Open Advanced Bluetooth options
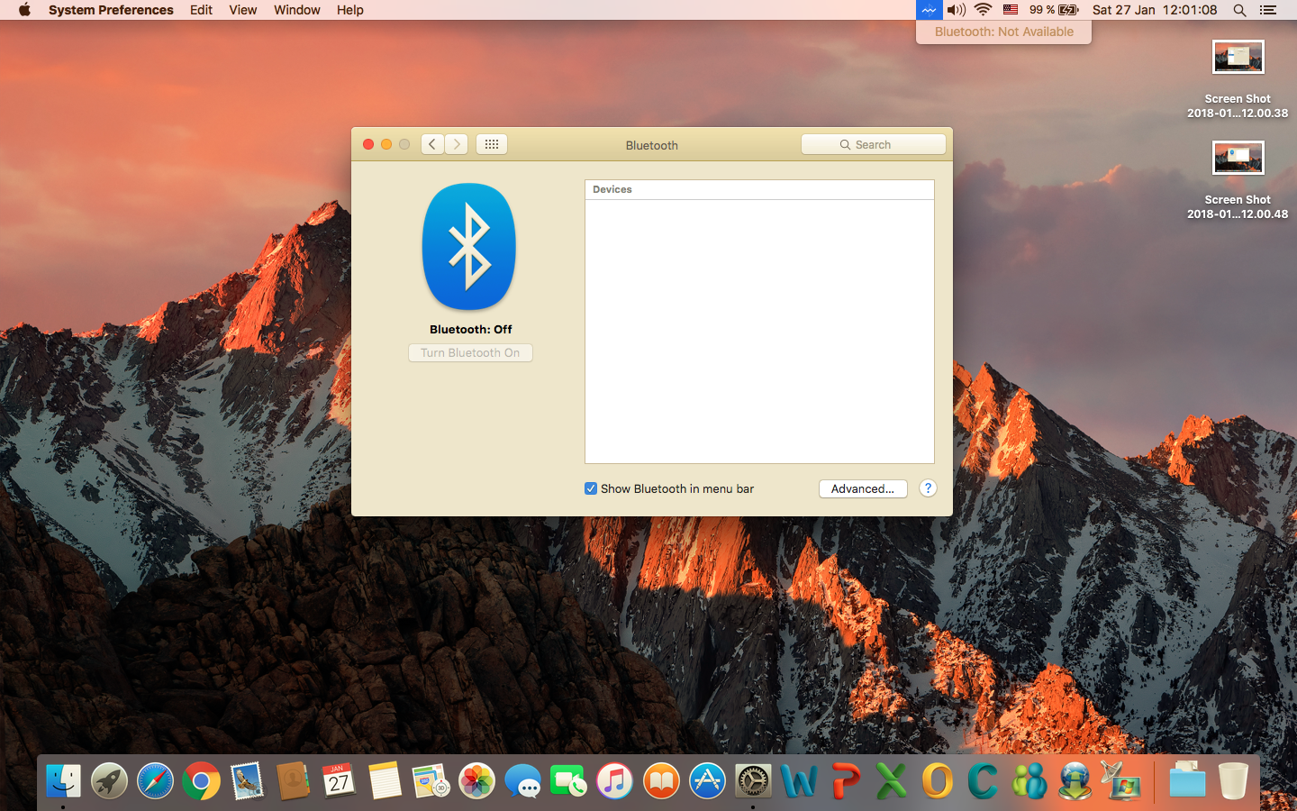Screen dimensions: 1297x811 point(863,488)
